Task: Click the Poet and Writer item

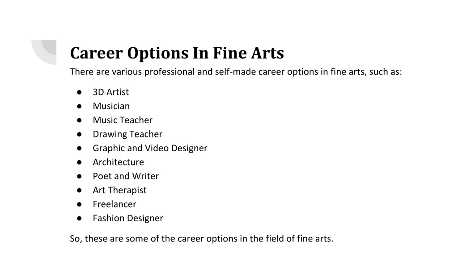Action: click(x=126, y=176)
